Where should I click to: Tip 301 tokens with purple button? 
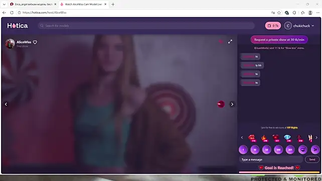point(290,150)
